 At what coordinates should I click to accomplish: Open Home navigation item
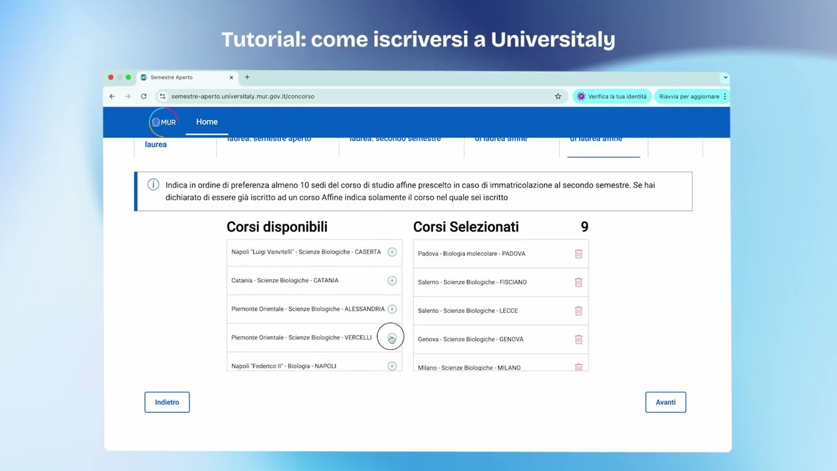(207, 122)
